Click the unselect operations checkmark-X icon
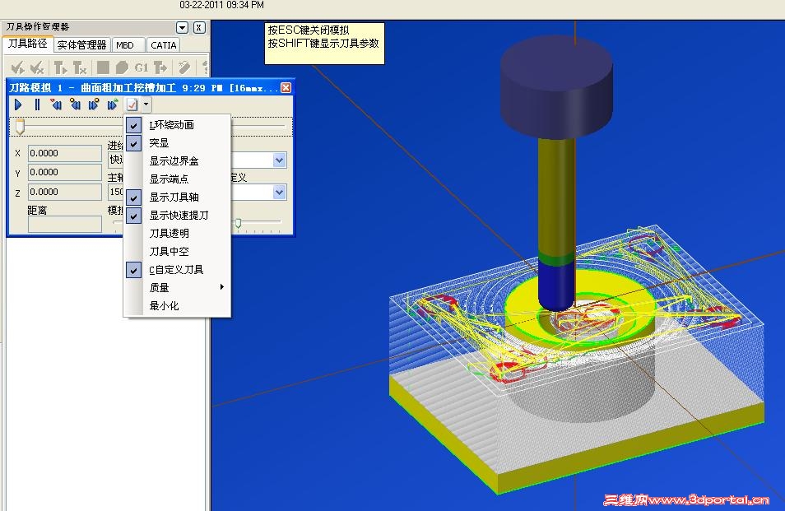The width and height of the screenshot is (785, 511). tap(37, 67)
